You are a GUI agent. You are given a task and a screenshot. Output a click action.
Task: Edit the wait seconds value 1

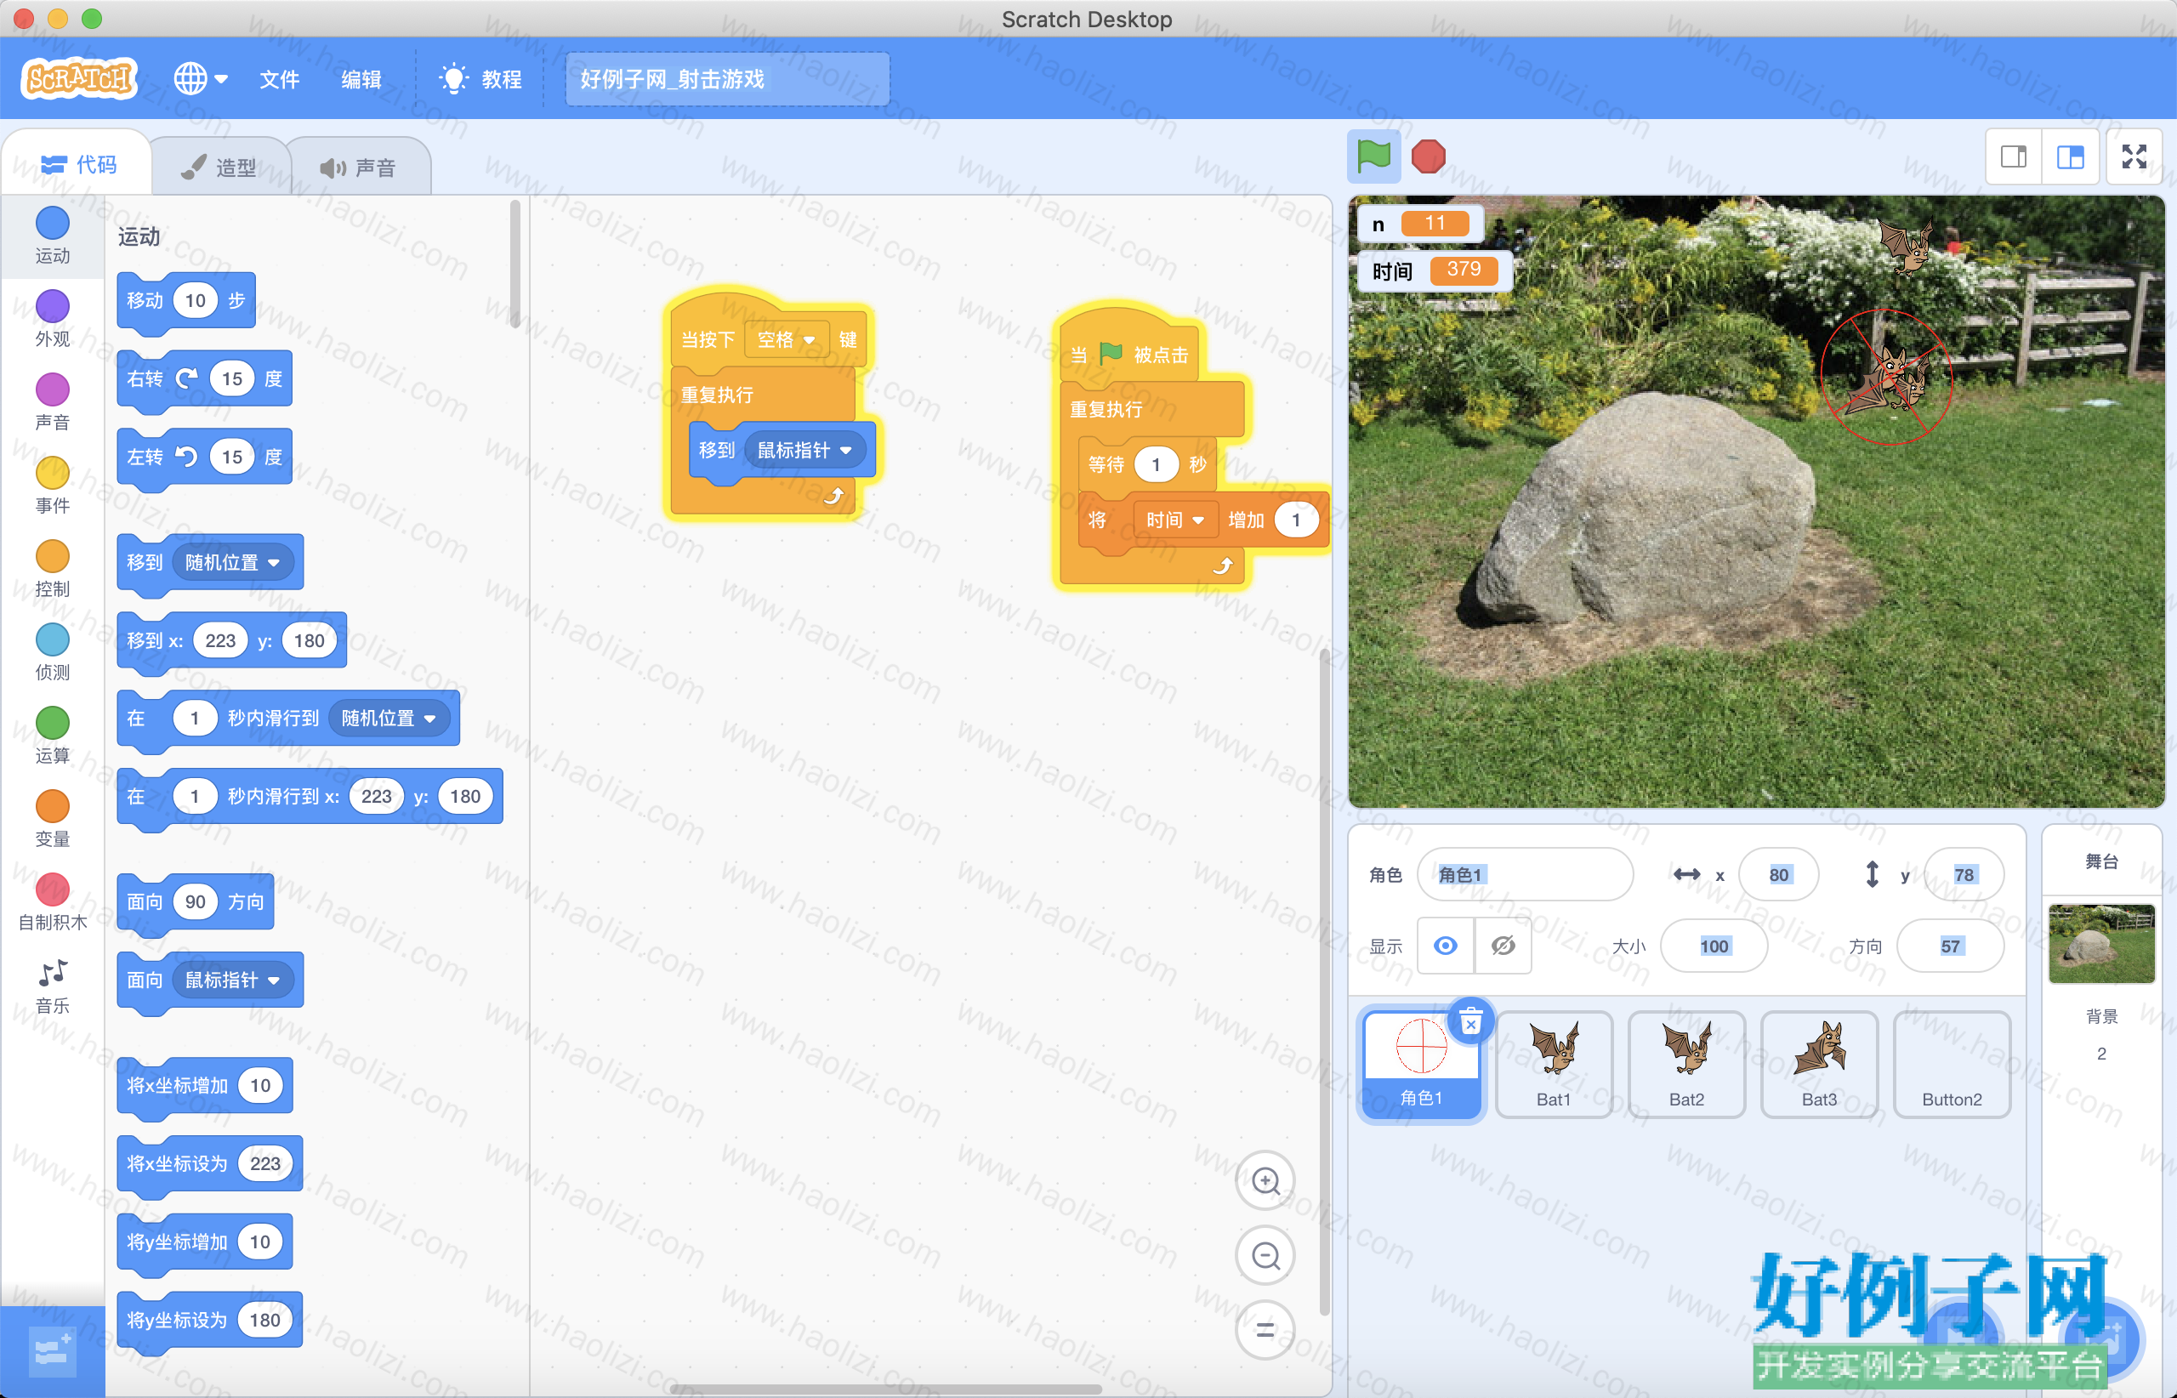pos(1156,465)
